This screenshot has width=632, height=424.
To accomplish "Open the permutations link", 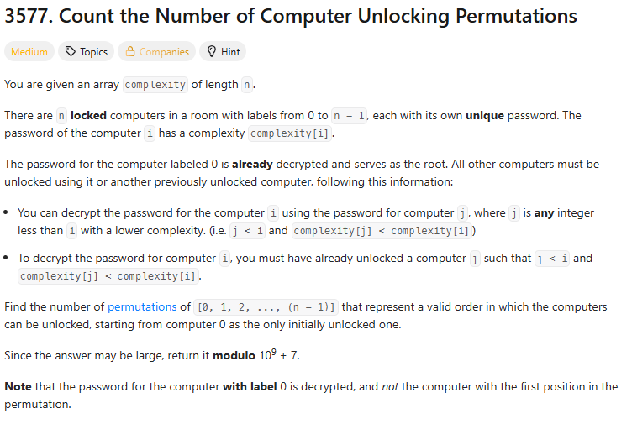I will tap(142, 306).
